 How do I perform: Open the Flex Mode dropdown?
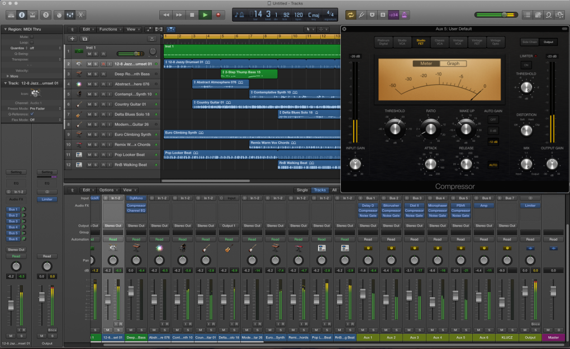pos(45,120)
